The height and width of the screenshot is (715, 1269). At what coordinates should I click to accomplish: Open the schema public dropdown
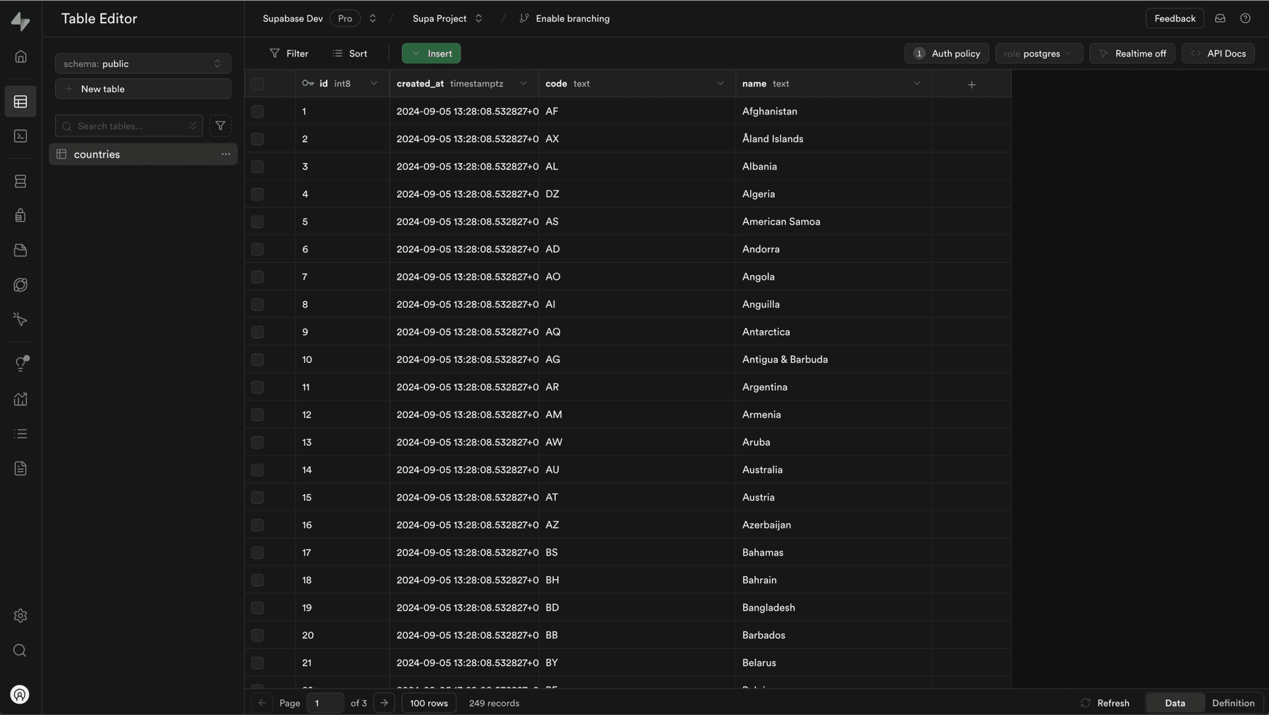point(143,63)
